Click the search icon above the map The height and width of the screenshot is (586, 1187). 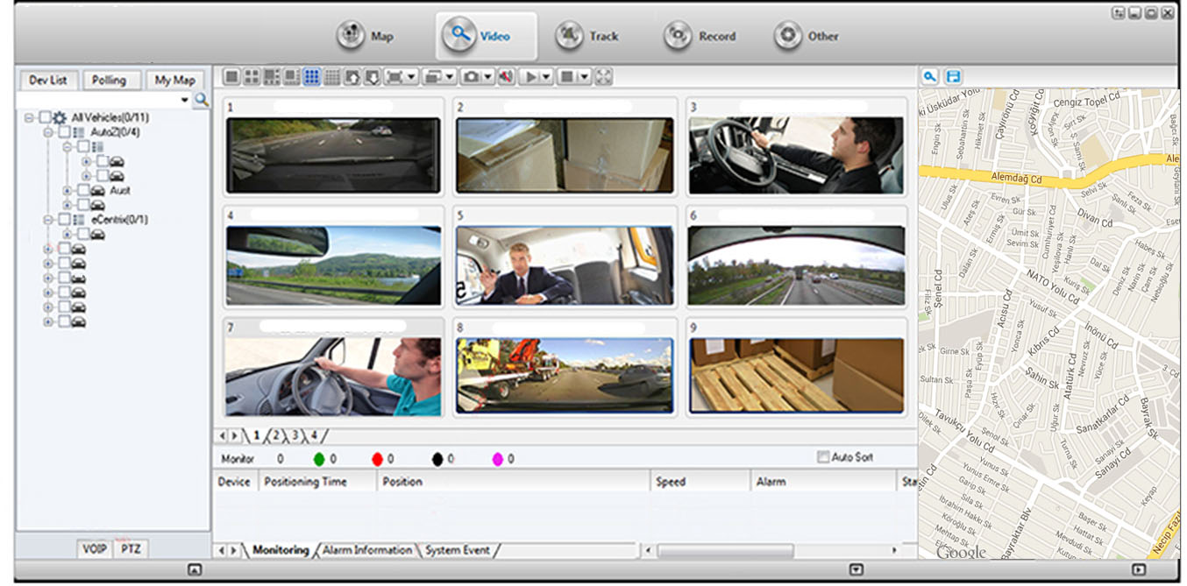(x=930, y=77)
